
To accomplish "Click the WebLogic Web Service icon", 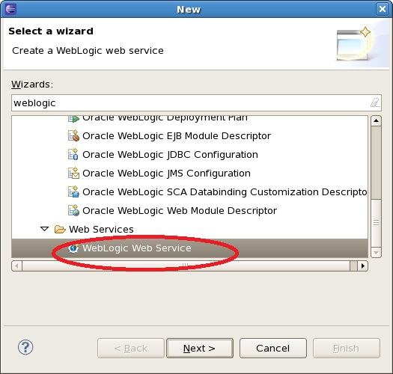I will 73,248.
